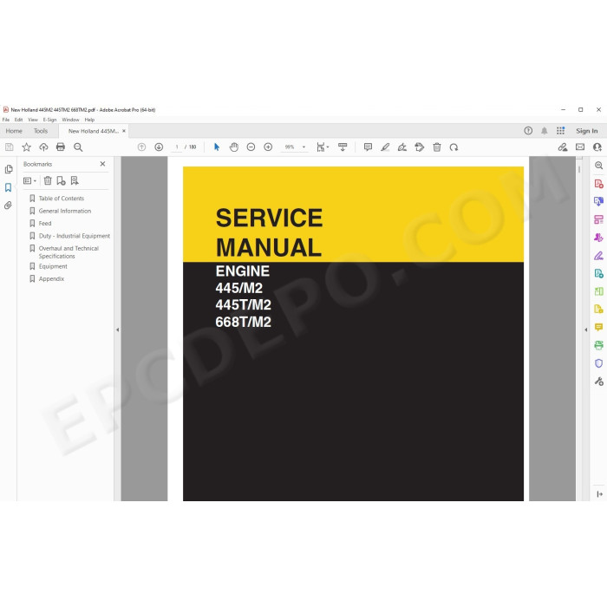607x607 pixels.
Task: Open the Help question mark icon
Action: click(x=528, y=131)
